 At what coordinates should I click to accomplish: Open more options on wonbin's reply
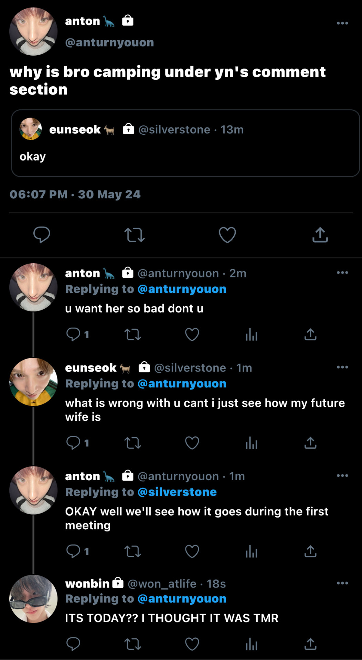point(342,583)
